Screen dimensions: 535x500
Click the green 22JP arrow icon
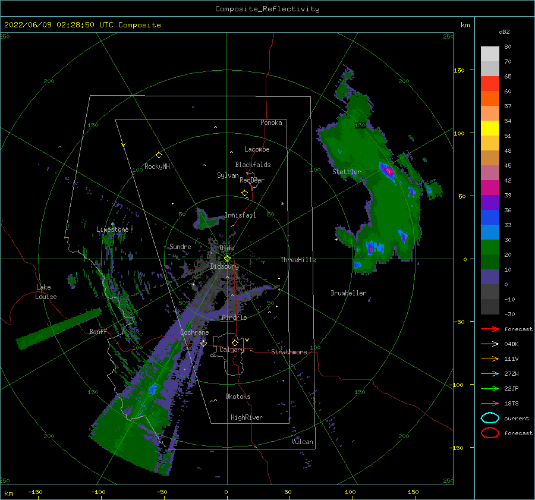pyautogui.click(x=490, y=388)
